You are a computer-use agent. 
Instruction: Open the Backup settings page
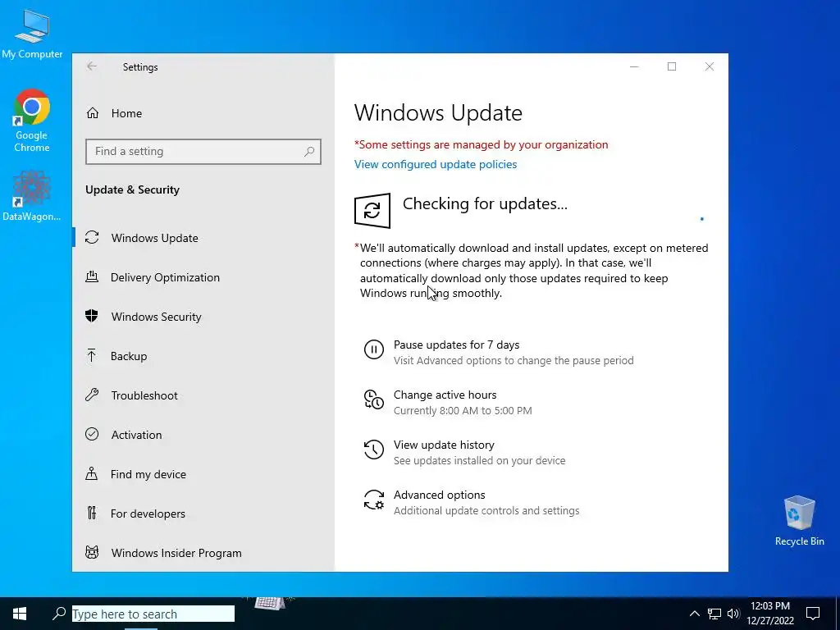203,356
